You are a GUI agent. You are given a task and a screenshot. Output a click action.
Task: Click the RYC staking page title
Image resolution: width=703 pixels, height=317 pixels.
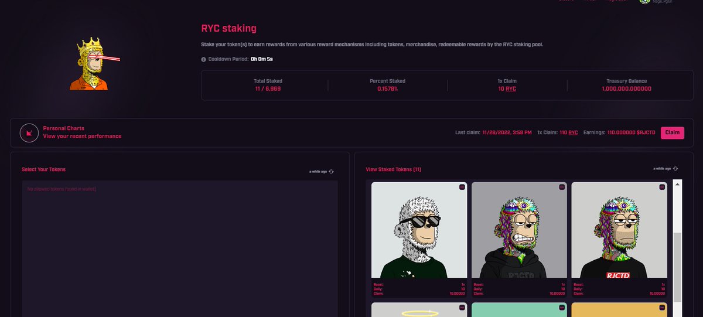pos(229,28)
